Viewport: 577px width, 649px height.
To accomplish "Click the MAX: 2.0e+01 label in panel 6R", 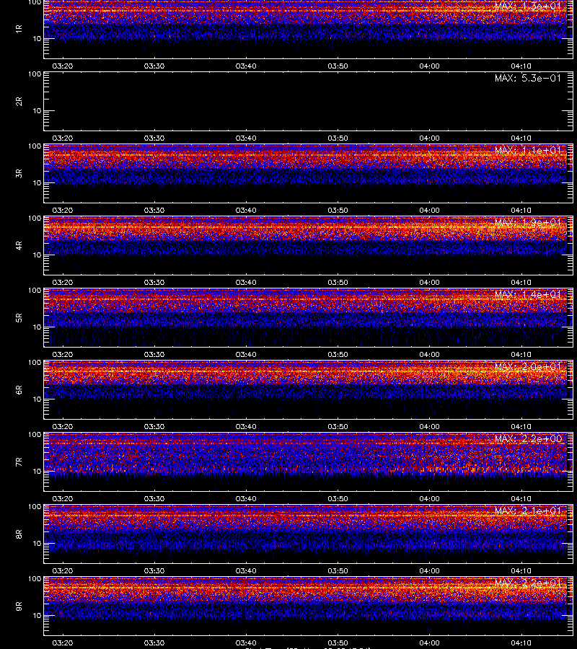I will click(528, 367).
